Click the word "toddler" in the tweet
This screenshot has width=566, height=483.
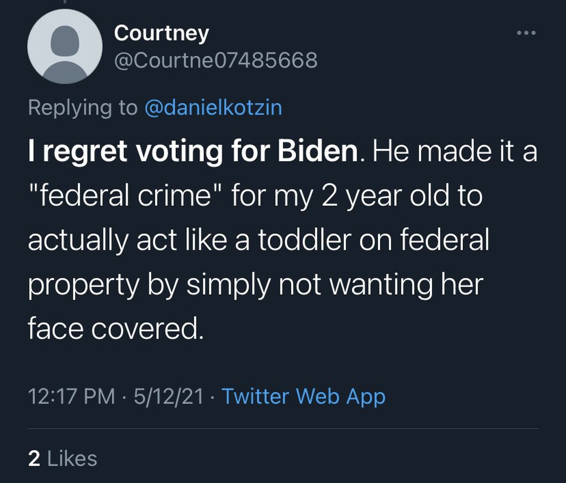[306, 240]
